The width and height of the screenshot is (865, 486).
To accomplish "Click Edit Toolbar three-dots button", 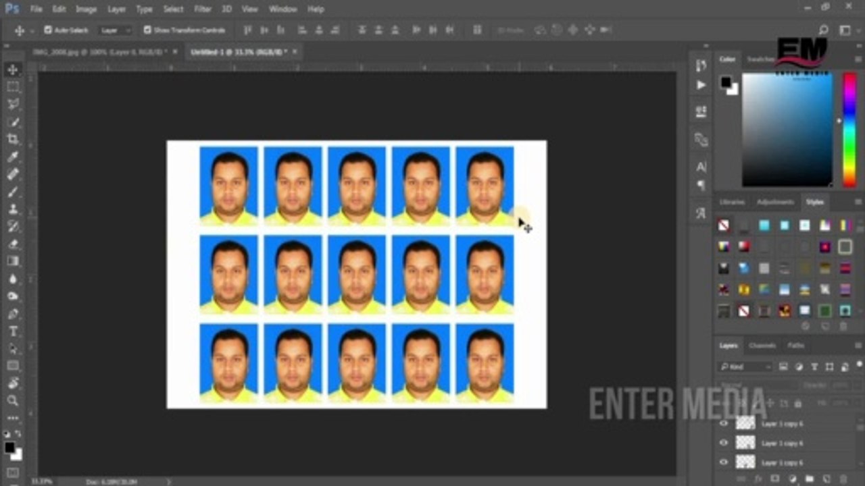I will point(13,418).
